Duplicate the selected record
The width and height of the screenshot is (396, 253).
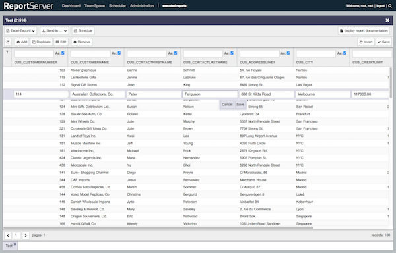click(x=42, y=42)
